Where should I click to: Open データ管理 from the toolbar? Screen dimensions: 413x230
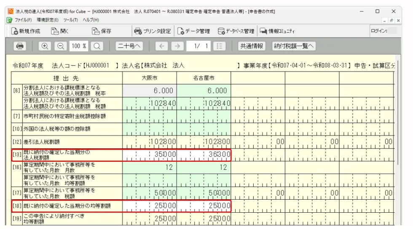[x=193, y=31]
